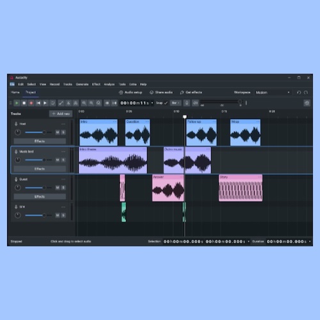Click the Add new track button
Screen dimensions: 320x320
click(x=61, y=114)
